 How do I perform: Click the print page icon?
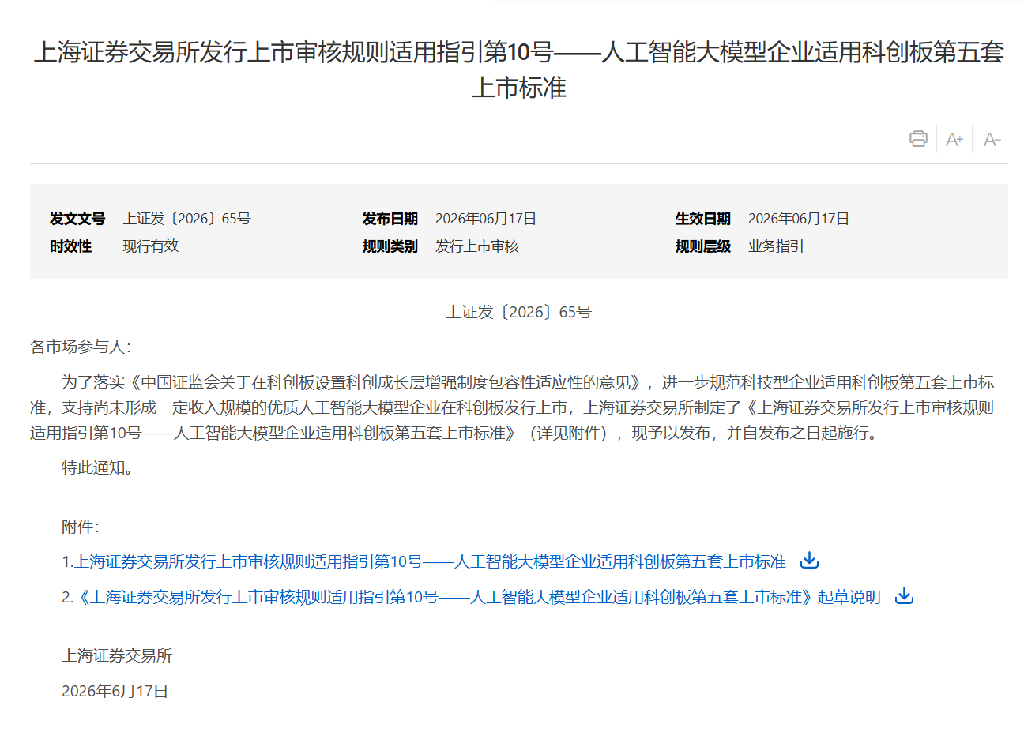918,139
